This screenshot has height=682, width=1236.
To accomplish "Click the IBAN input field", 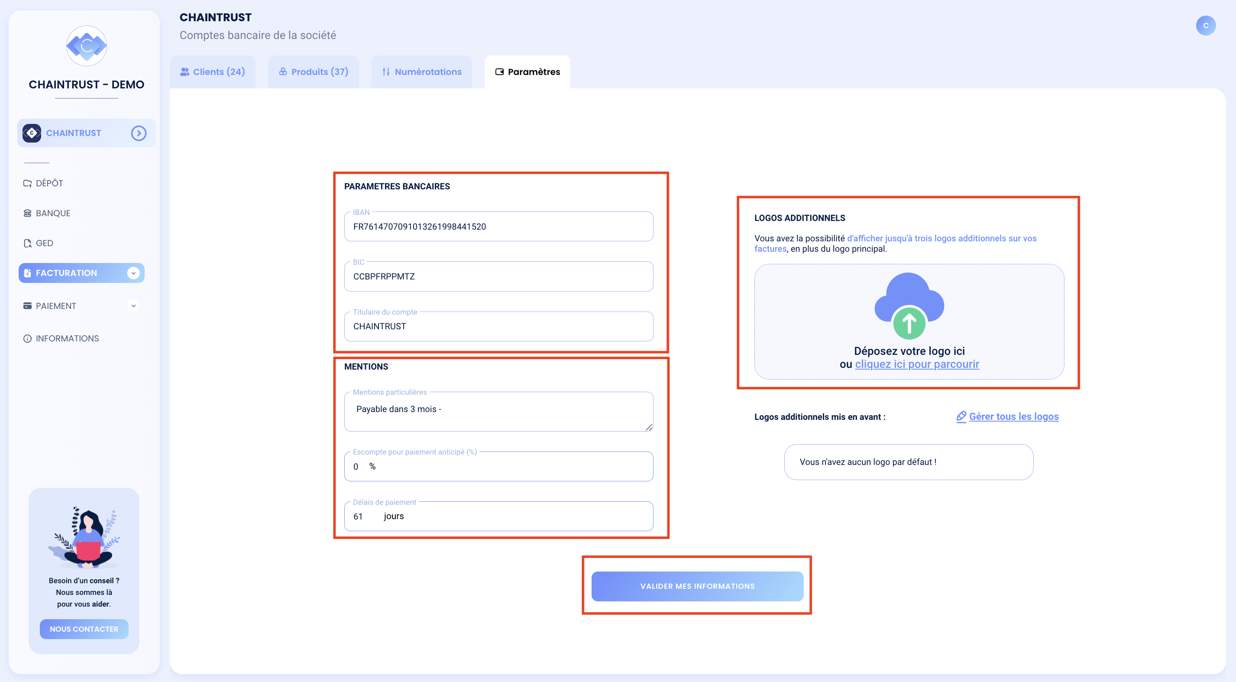I will tap(498, 227).
